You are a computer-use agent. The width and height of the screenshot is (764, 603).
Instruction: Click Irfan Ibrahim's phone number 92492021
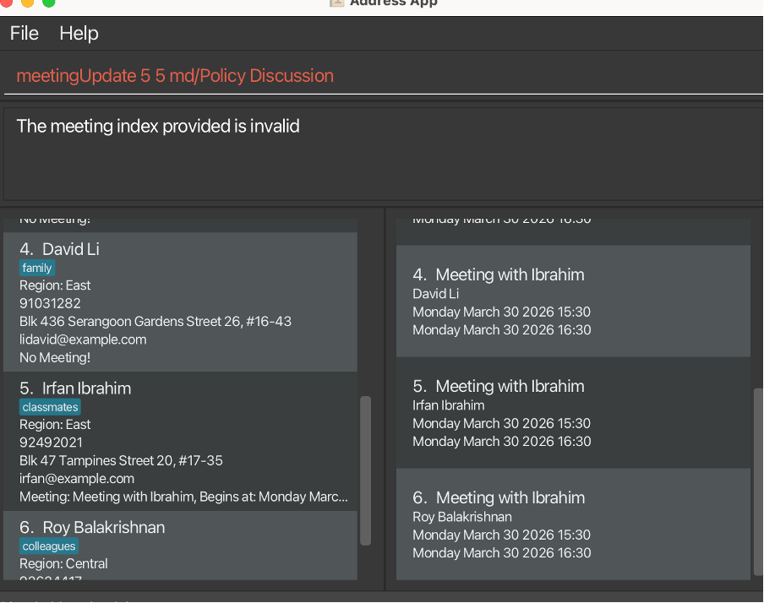pyautogui.click(x=51, y=443)
